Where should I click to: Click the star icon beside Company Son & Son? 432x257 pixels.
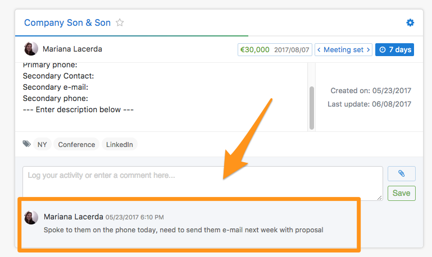click(x=120, y=23)
